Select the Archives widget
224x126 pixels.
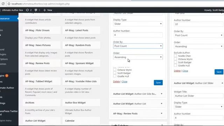point(41,103)
